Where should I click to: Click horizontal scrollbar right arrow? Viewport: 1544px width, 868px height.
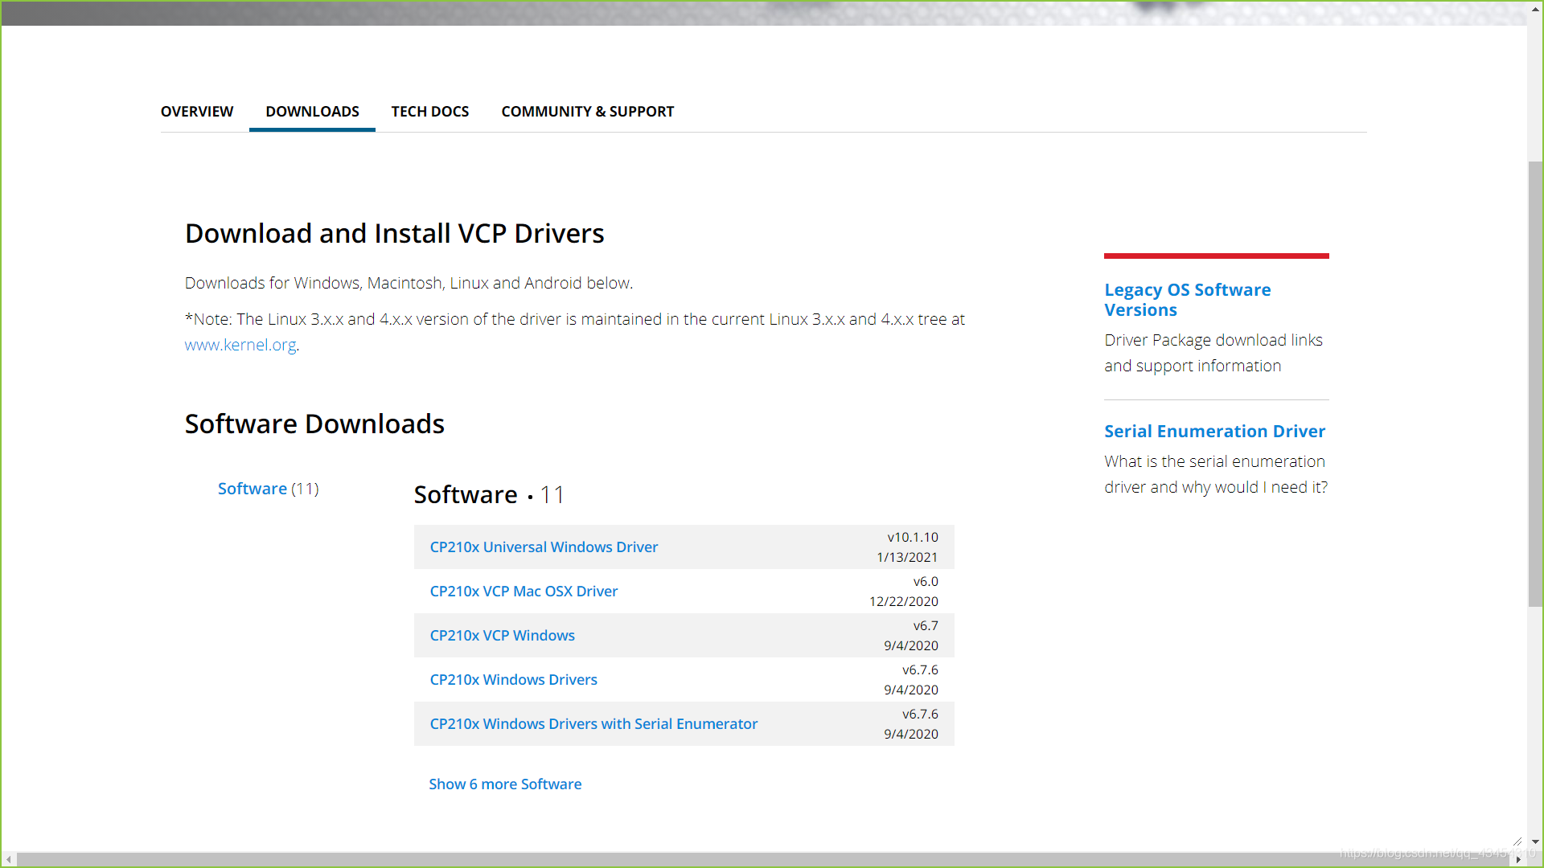(1518, 860)
